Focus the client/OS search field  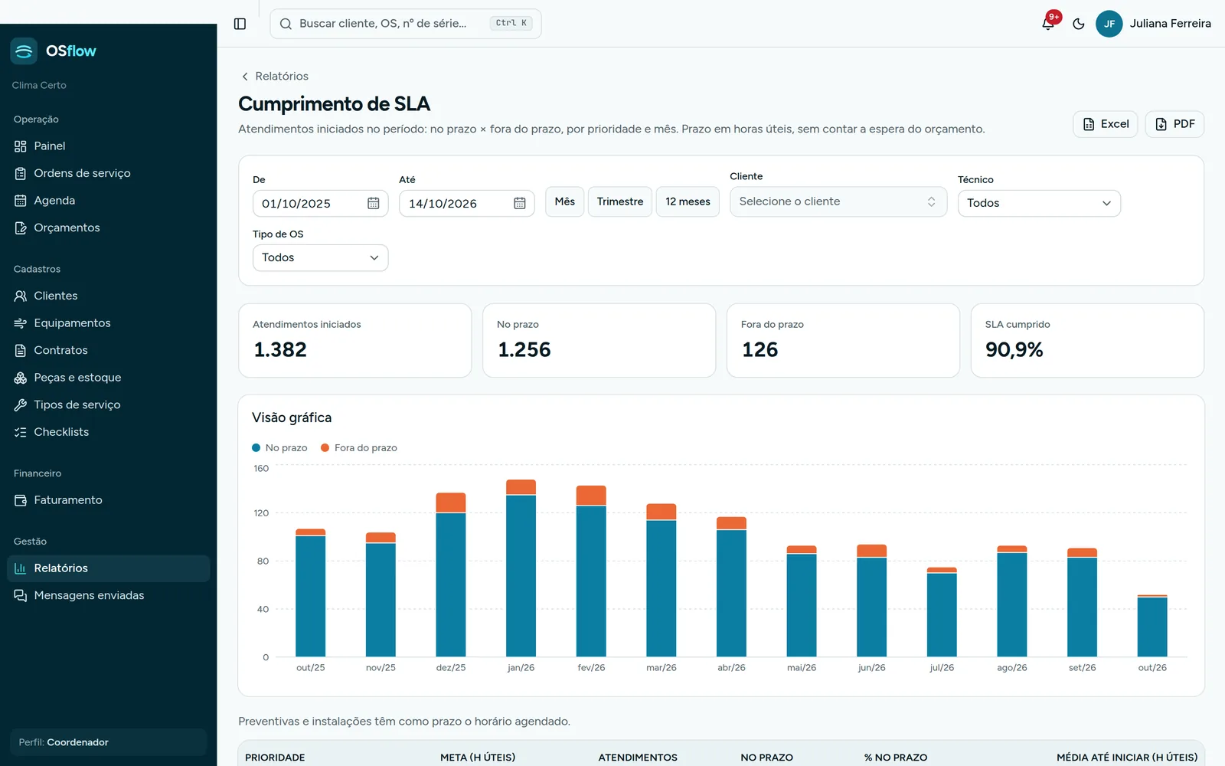(x=406, y=24)
